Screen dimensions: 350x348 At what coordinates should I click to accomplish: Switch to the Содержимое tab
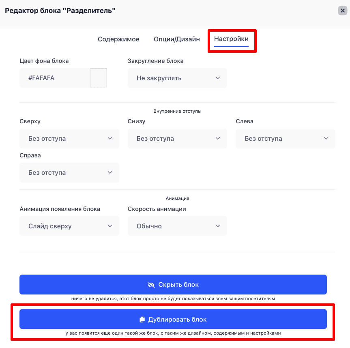[x=118, y=39]
